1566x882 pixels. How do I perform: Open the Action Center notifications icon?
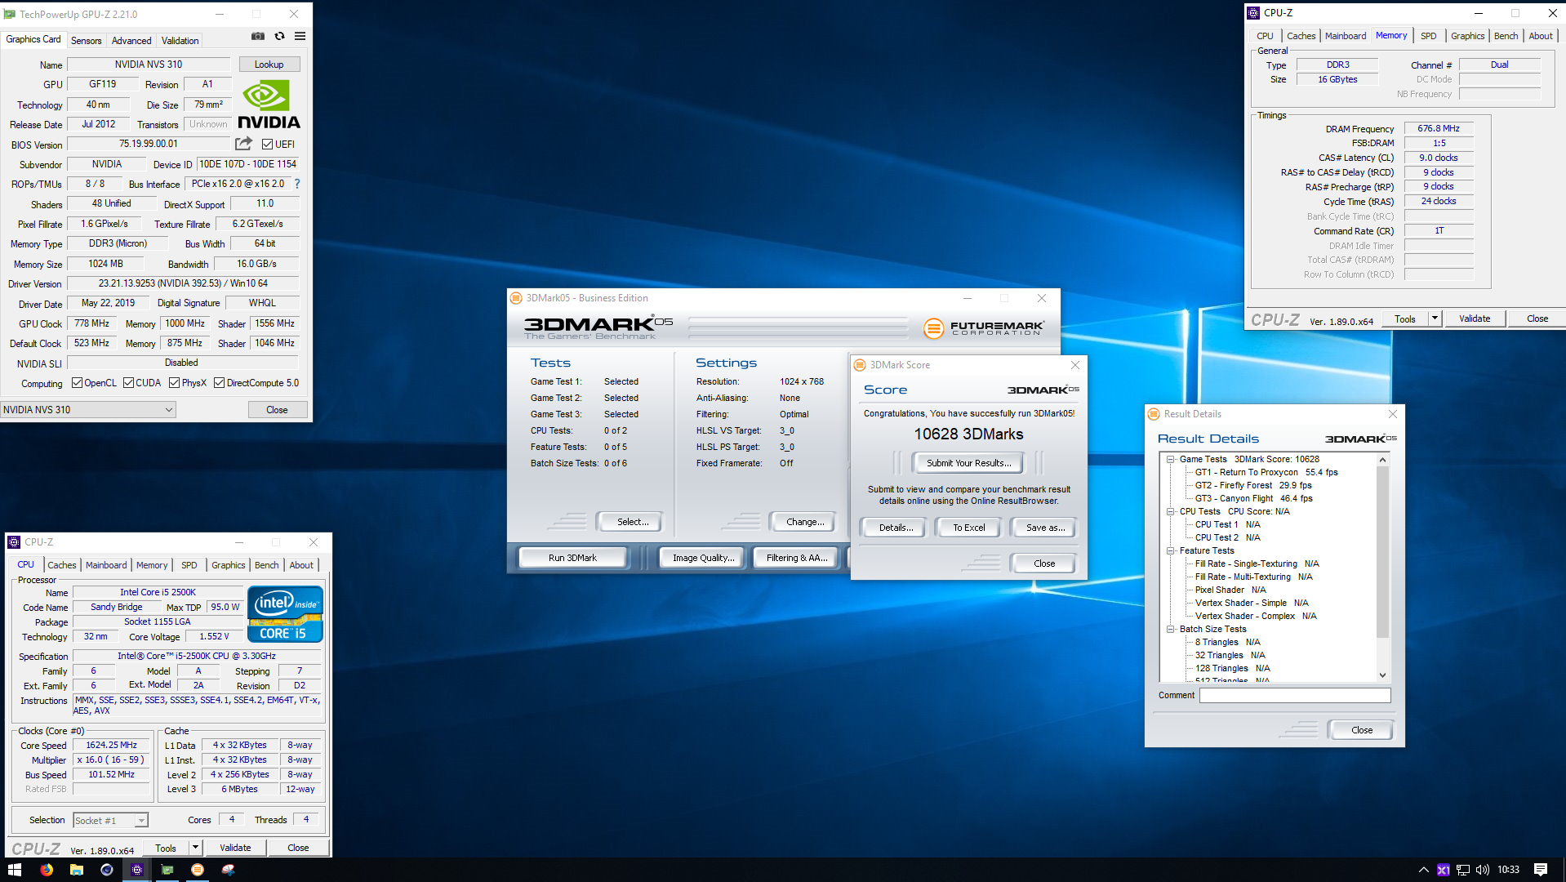coord(1541,870)
